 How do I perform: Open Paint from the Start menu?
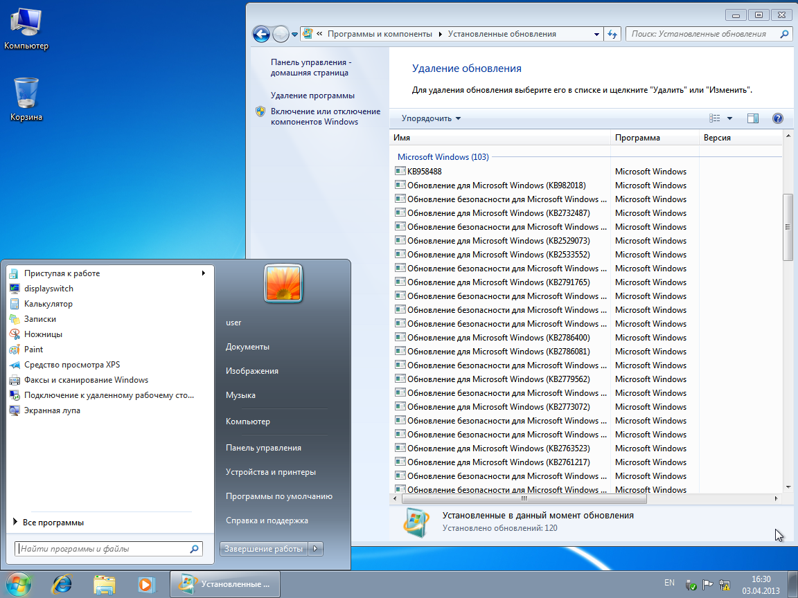tap(33, 350)
